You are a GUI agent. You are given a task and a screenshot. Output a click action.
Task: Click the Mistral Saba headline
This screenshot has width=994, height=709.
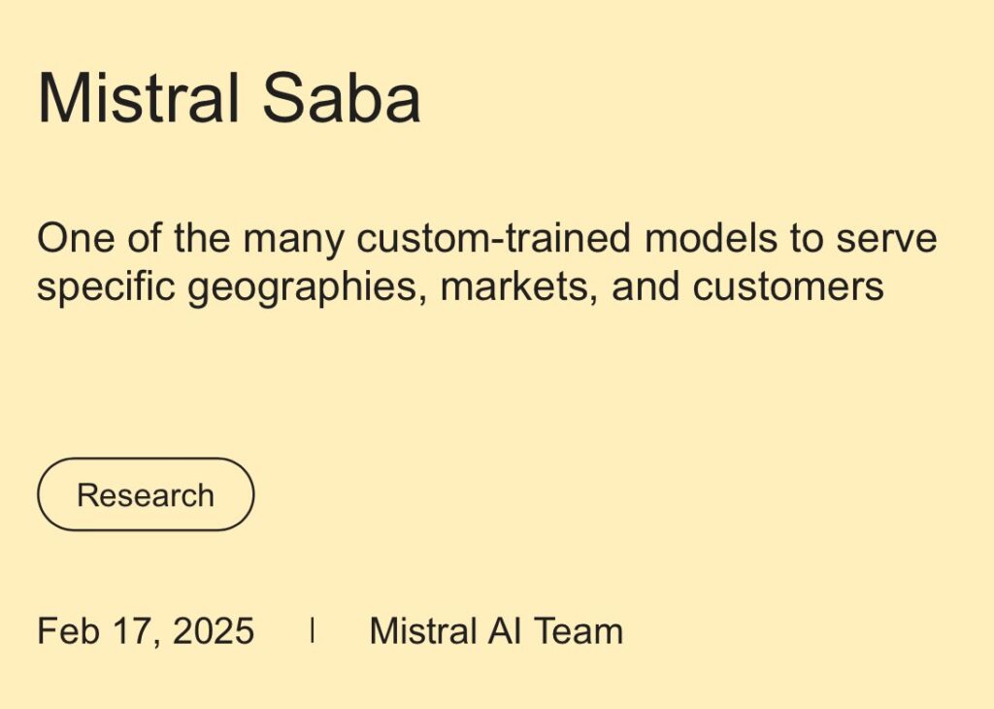click(229, 98)
